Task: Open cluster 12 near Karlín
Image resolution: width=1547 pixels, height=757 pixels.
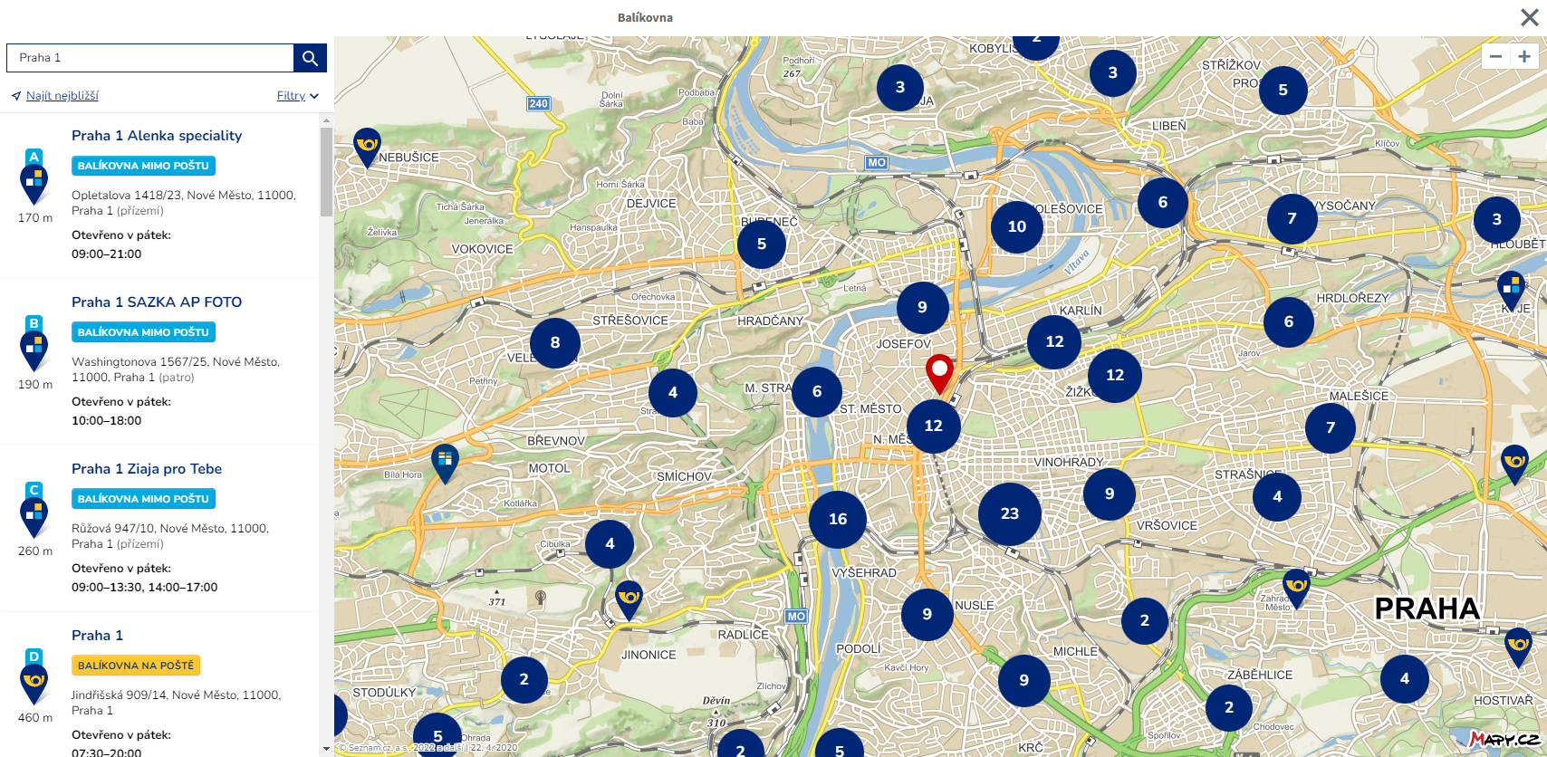Action: pyautogui.click(x=1054, y=341)
